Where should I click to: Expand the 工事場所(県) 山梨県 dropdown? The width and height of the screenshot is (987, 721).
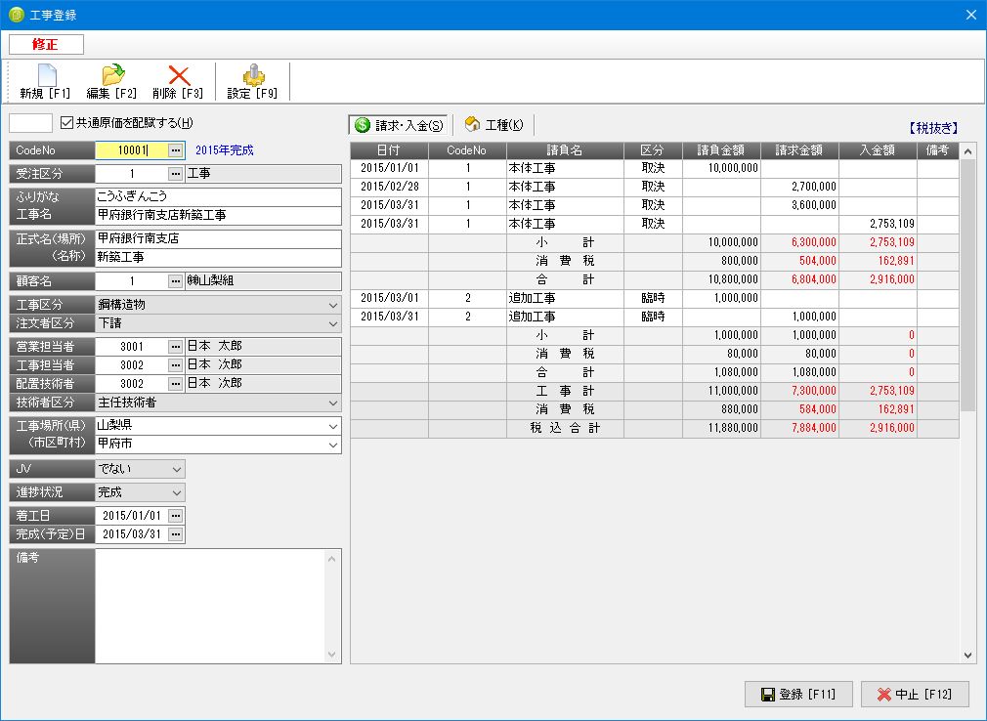tap(333, 426)
